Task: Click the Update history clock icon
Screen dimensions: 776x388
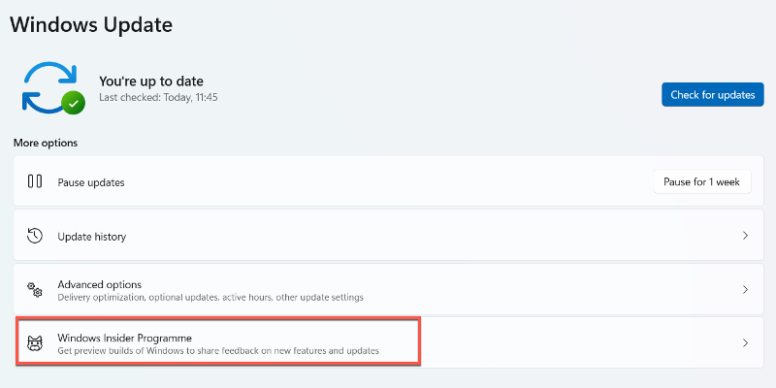Action: tap(35, 236)
